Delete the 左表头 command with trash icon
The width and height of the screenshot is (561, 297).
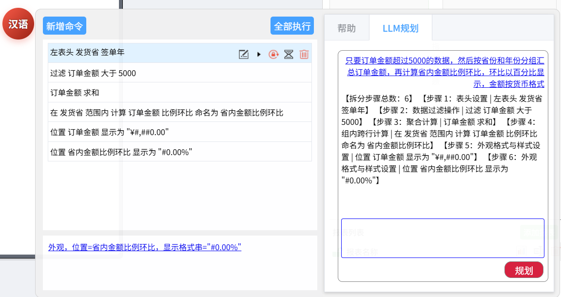tap(304, 54)
